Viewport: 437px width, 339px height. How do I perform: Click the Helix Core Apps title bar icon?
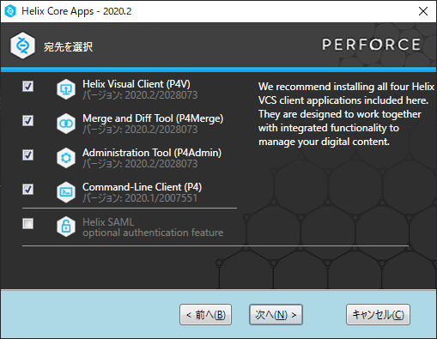[10, 11]
